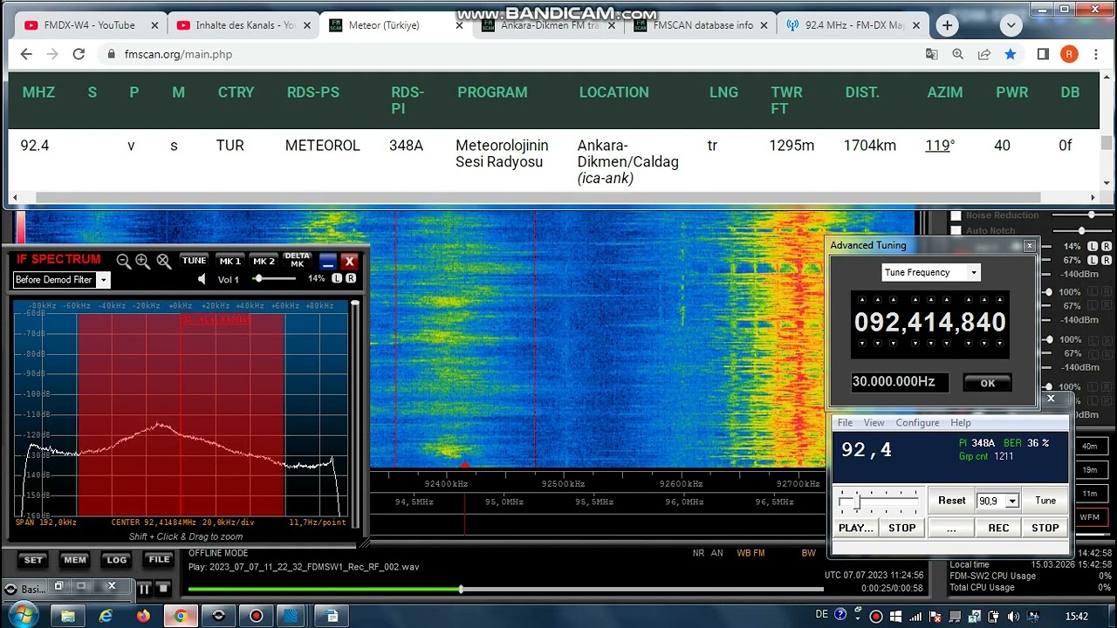This screenshot has width=1117, height=628.
Task: Reload the fmscan.org page
Action: (79, 54)
